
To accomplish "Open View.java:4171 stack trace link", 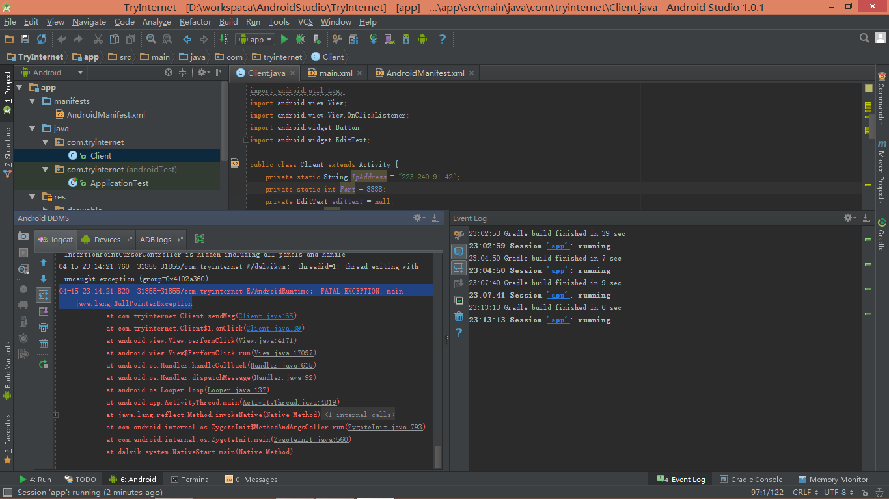I will coord(266,340).
